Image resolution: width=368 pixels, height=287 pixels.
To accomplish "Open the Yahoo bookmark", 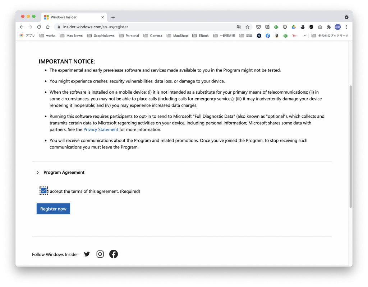I will (294, 36).
